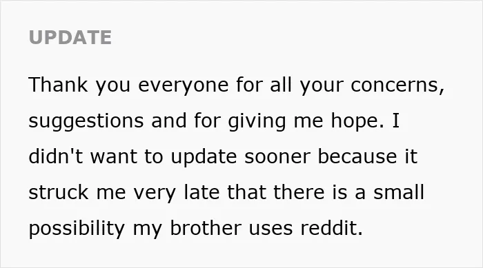
Task: Click the word 'small' in fourth line
Action: (x=399, y=192)
